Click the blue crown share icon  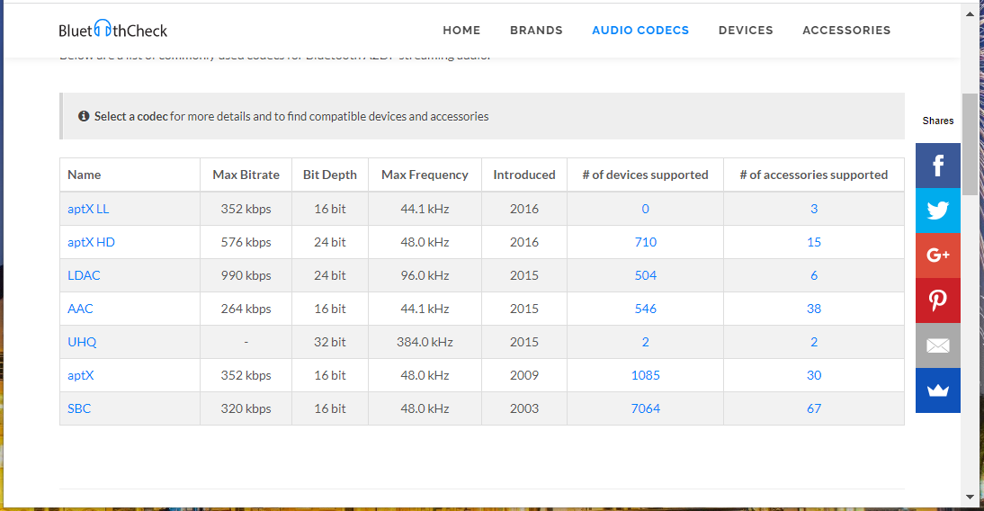(x=937, y=390)
